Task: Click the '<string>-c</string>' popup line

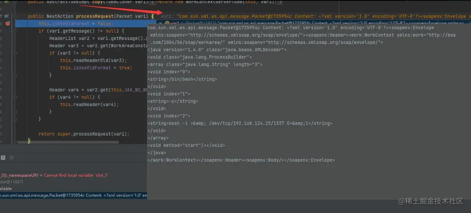Action: (x=173, y=101)
